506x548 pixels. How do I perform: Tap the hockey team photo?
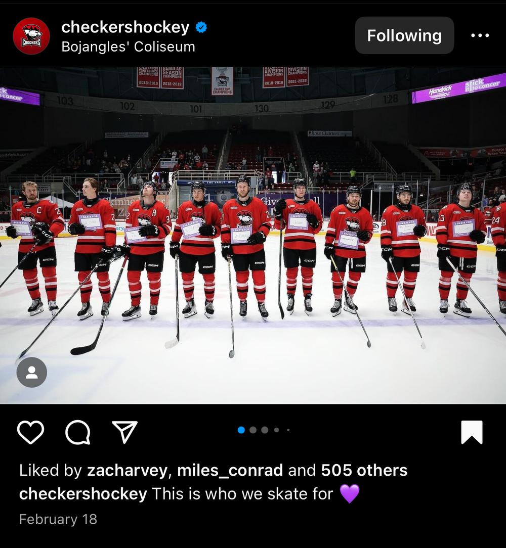(253, 235)
